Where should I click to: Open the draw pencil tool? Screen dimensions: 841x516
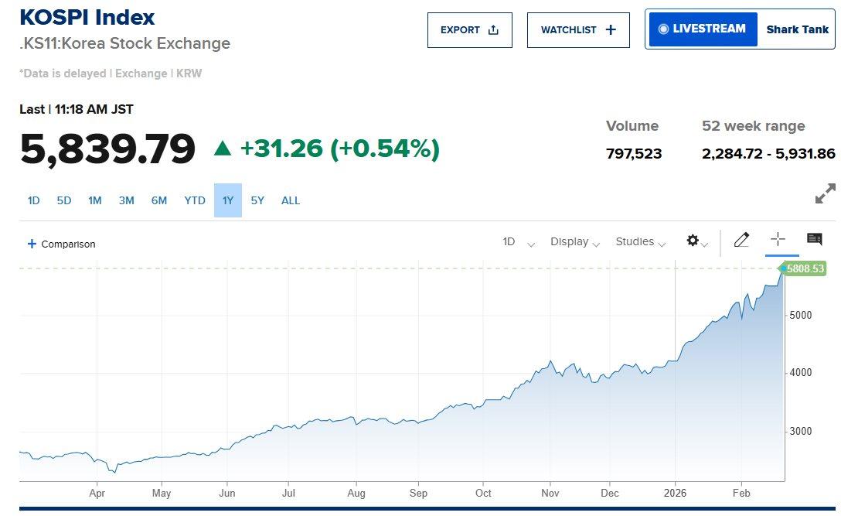click(741, 240)
